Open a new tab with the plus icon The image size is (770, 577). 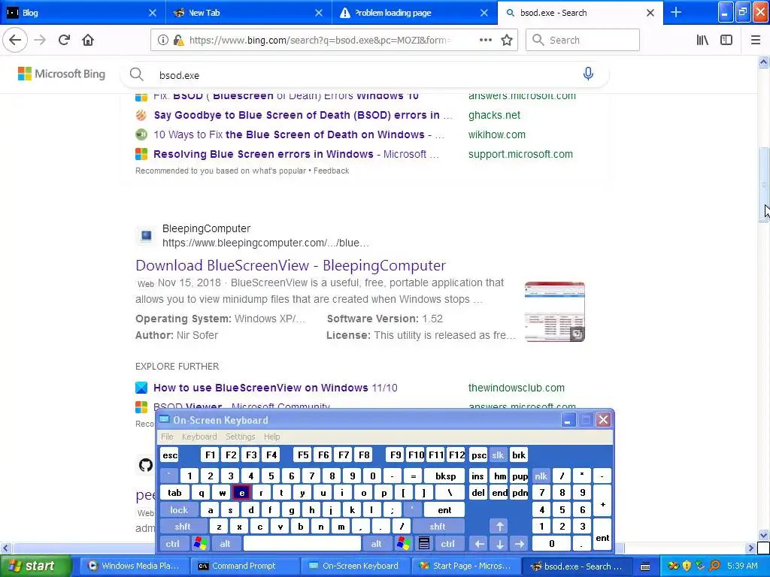click(676, 12)
